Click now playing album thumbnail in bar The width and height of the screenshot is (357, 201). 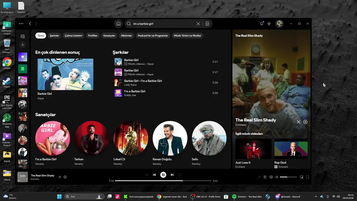(x=23, y=177)
